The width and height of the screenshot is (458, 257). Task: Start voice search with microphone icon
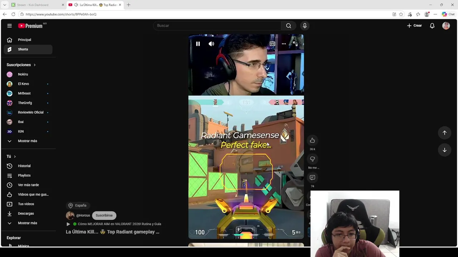tap(305, 26)
